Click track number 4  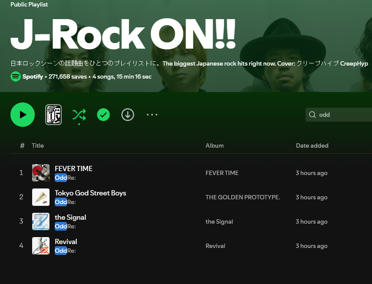21,246
